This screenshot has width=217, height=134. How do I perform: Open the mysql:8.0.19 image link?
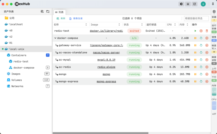(106, 60)
